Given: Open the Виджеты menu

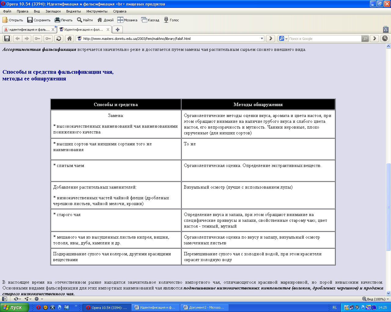Looking at the screenshot, I should pos(74,11).
